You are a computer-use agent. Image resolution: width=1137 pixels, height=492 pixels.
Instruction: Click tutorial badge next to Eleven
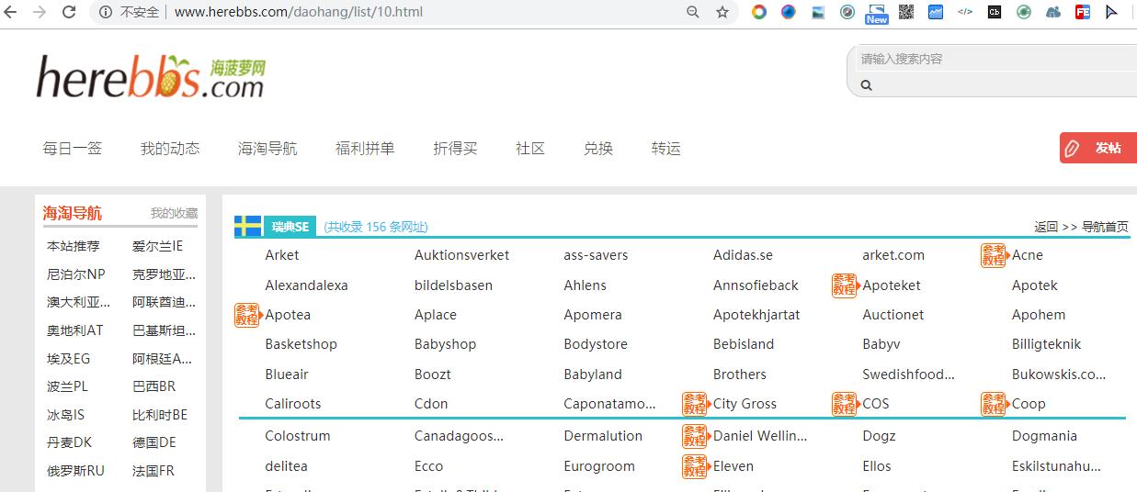pos(695,466)
